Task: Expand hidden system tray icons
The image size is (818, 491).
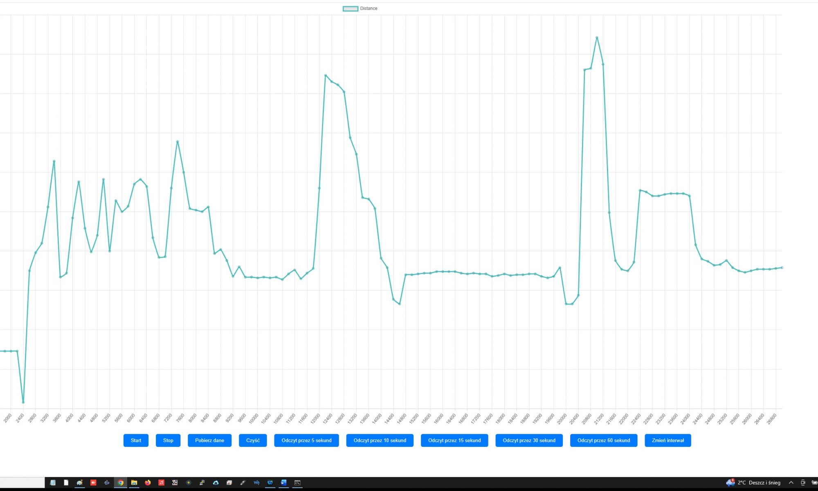Action: [x=791, y=483]
